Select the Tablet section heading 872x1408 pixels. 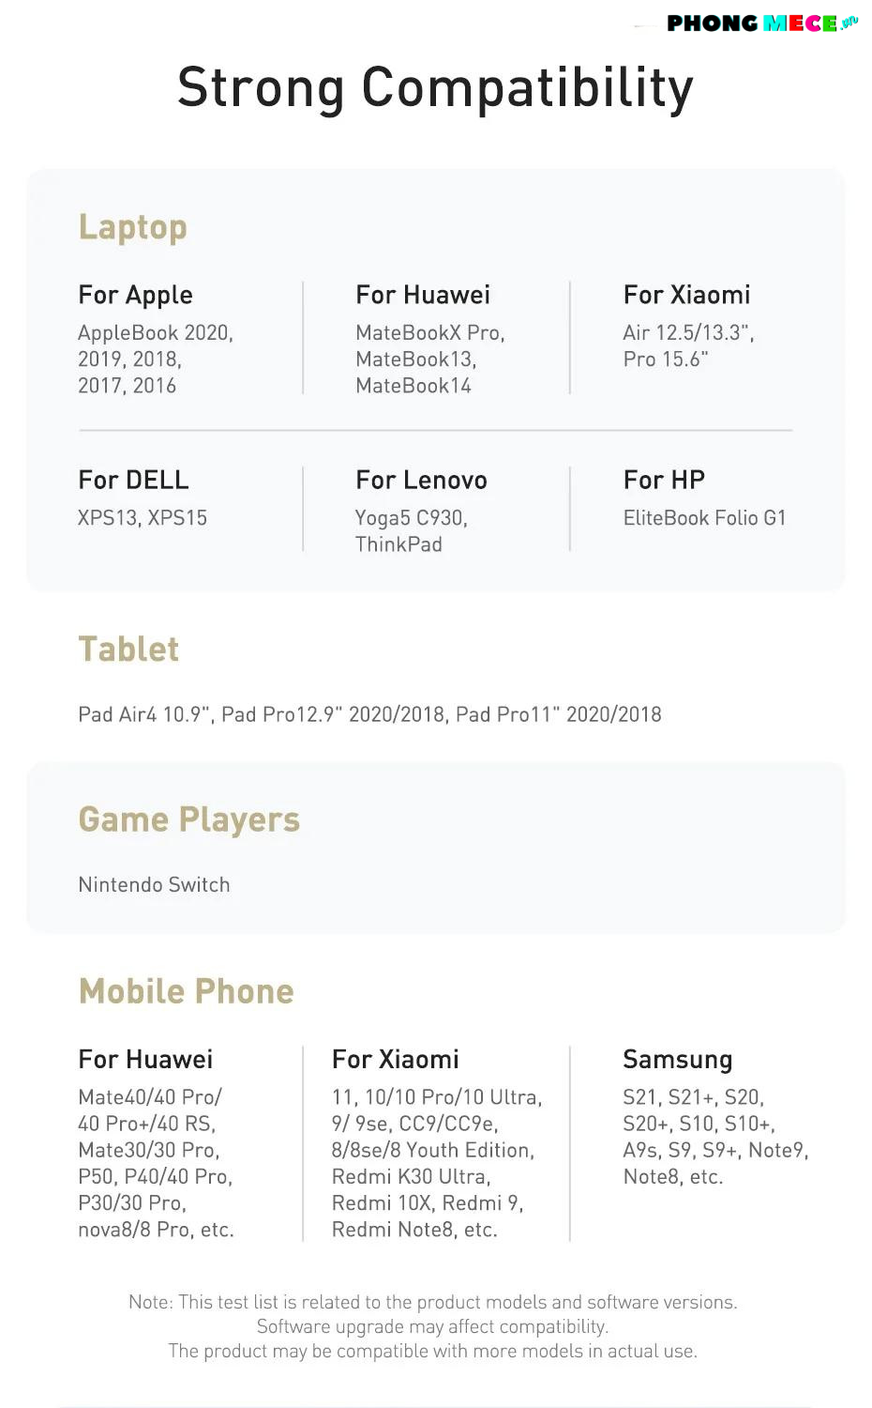click(x=129, y=650)
